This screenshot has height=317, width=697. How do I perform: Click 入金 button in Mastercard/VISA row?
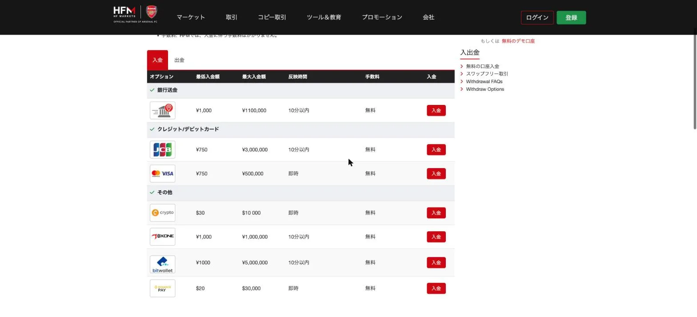coord(436,174)
